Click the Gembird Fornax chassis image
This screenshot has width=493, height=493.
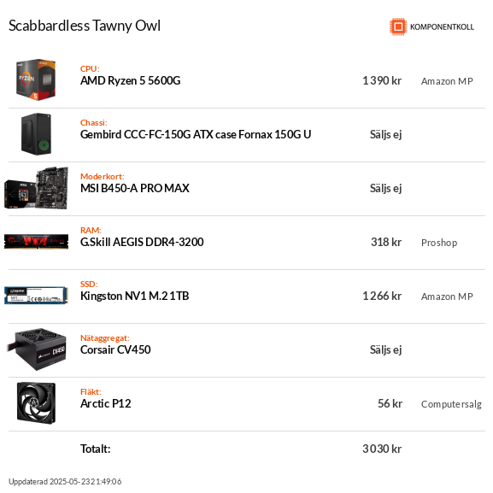[x=36, y=134]
